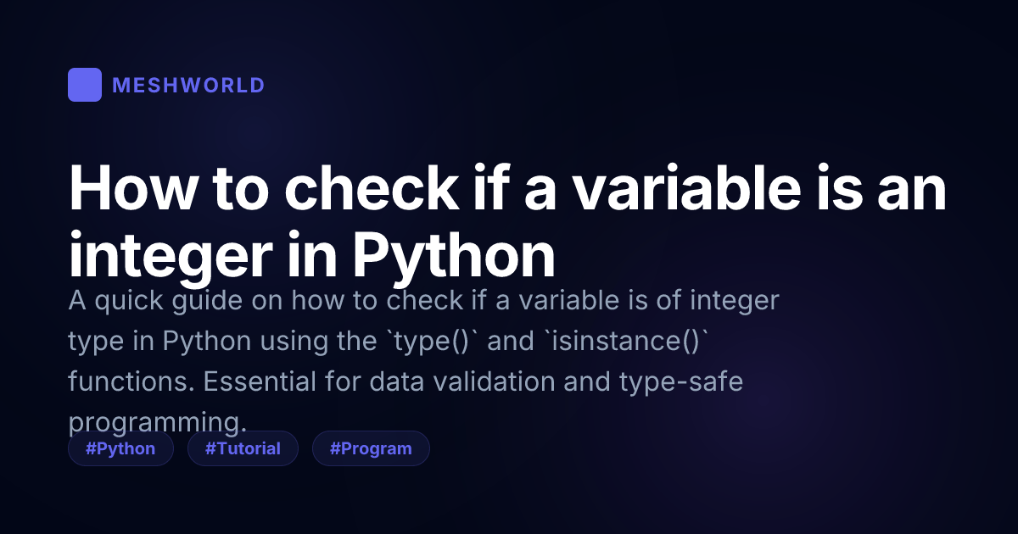Open the #Tutorial tag pill
The width and height of the screenshot is (1018, 534).
[243, 448]
